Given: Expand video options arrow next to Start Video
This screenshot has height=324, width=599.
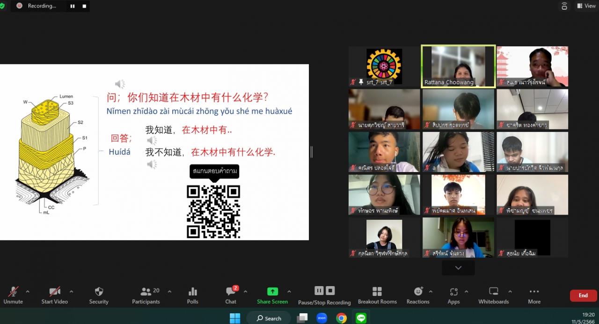Looking at the screenshot, I should [71, 291].
